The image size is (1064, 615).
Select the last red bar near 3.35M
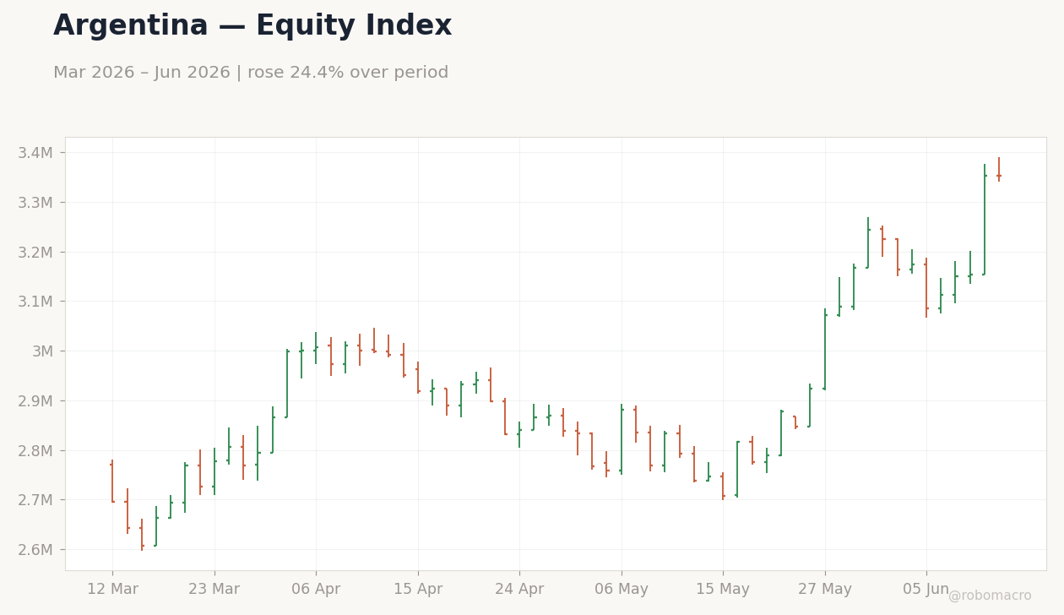(999, 169)
